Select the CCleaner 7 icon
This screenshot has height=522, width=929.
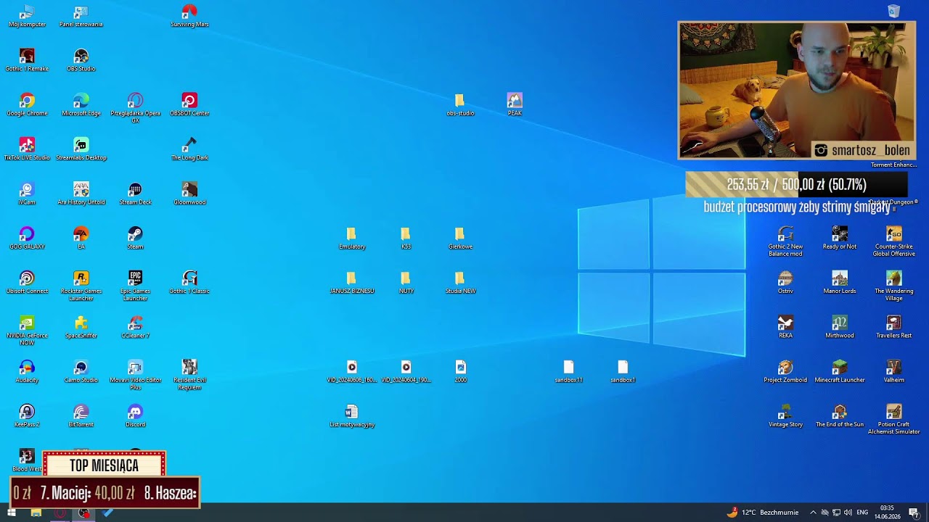tap(135, 327)
